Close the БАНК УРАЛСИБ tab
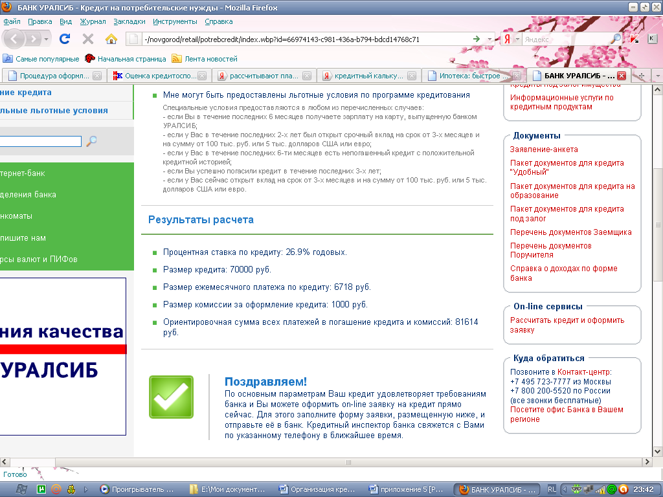Viewport: 663px width, 497px height. [x=622, y=76]
